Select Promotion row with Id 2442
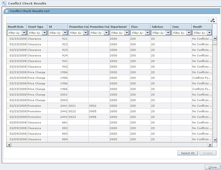This screenshot has width=221, height=170. coord(109,111)
